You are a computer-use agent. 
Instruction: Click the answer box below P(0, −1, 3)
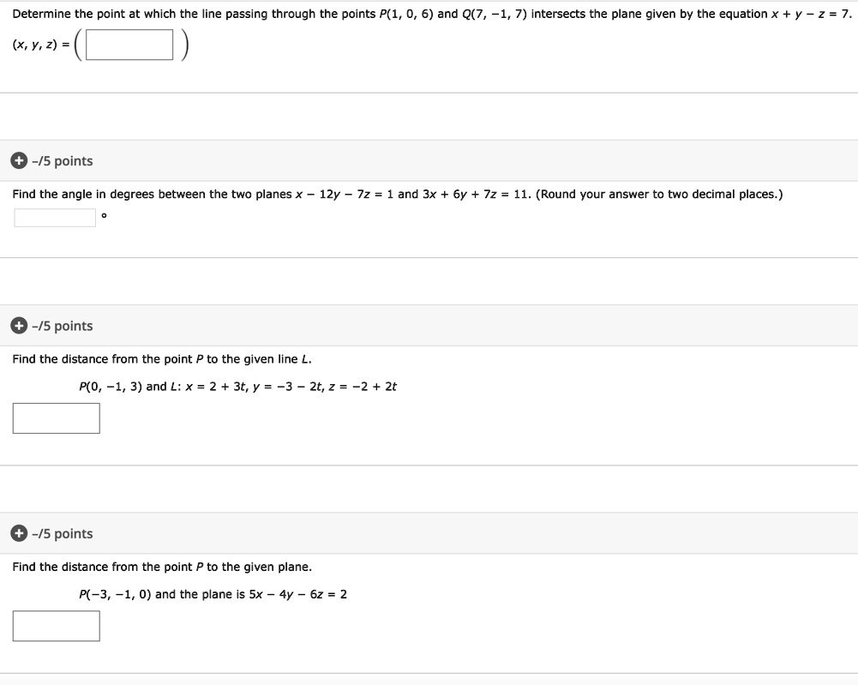[56, 418]
